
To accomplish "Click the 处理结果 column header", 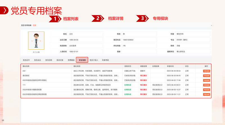I will click(156, 66).
